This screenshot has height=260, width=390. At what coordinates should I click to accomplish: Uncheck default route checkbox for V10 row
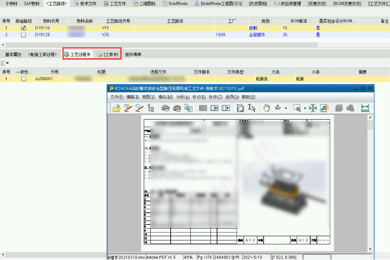coord(24,28)
